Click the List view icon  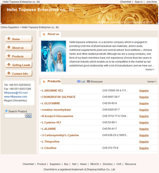point(79,81)
